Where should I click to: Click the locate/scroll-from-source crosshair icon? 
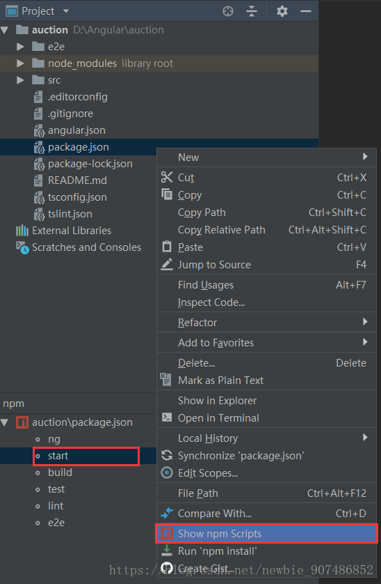click(x=228, y=11)
